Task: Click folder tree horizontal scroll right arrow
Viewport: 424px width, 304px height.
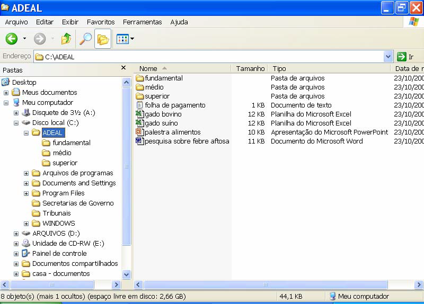Action: (116, 284)
